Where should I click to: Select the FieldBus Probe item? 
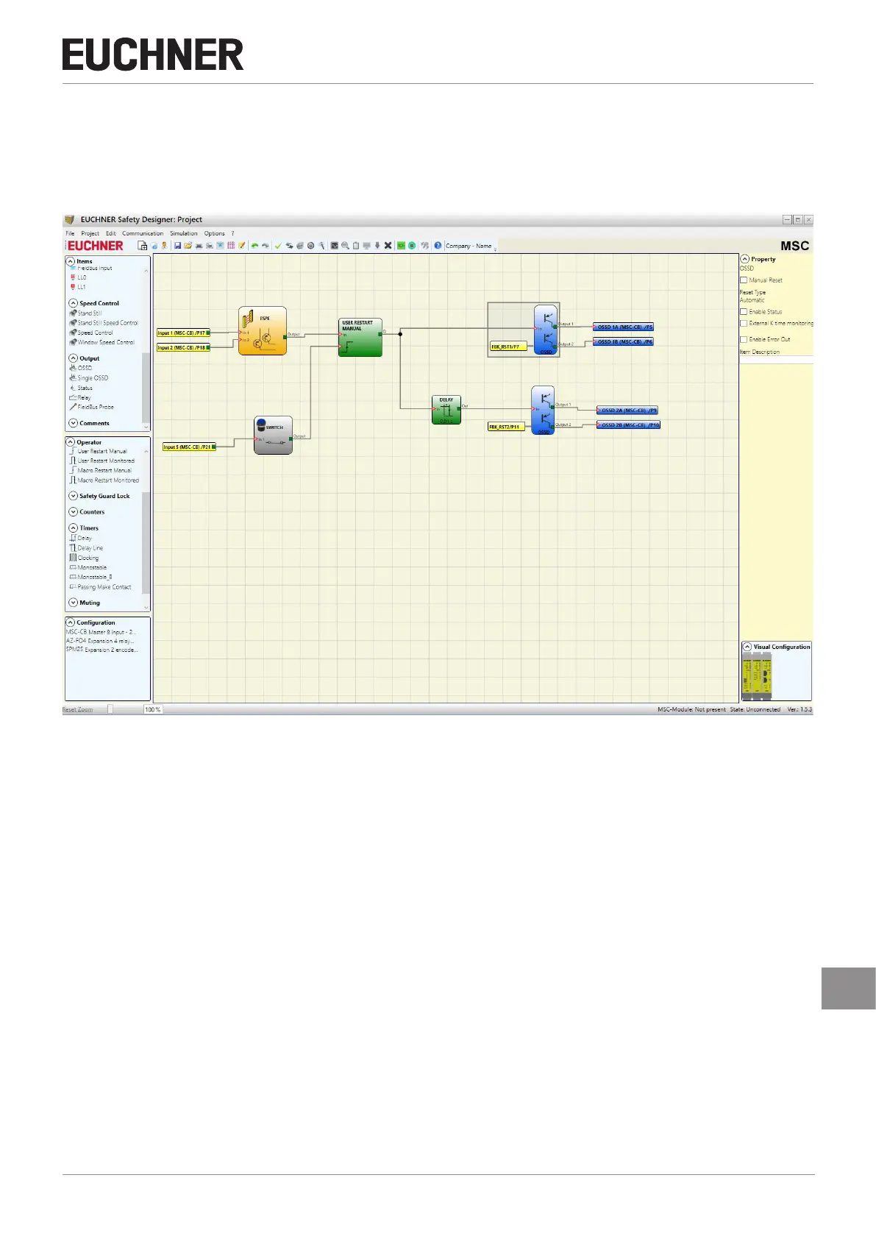[x=91, y=407]
